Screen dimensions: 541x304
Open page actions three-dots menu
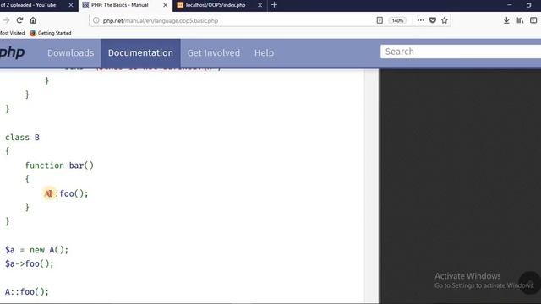(421, 20)
